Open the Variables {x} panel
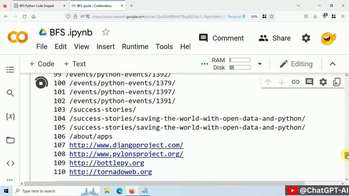The height and width of the screenshot is (196, 349). coord(10,116)
